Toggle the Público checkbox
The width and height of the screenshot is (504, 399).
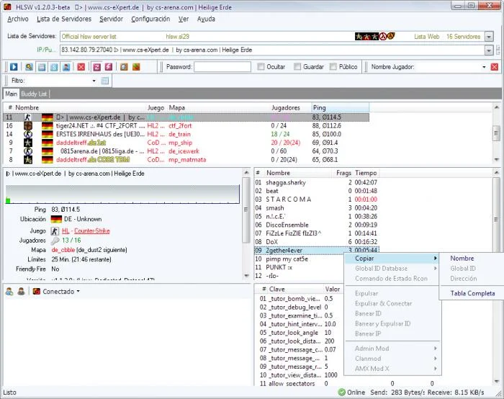point(333,67)
